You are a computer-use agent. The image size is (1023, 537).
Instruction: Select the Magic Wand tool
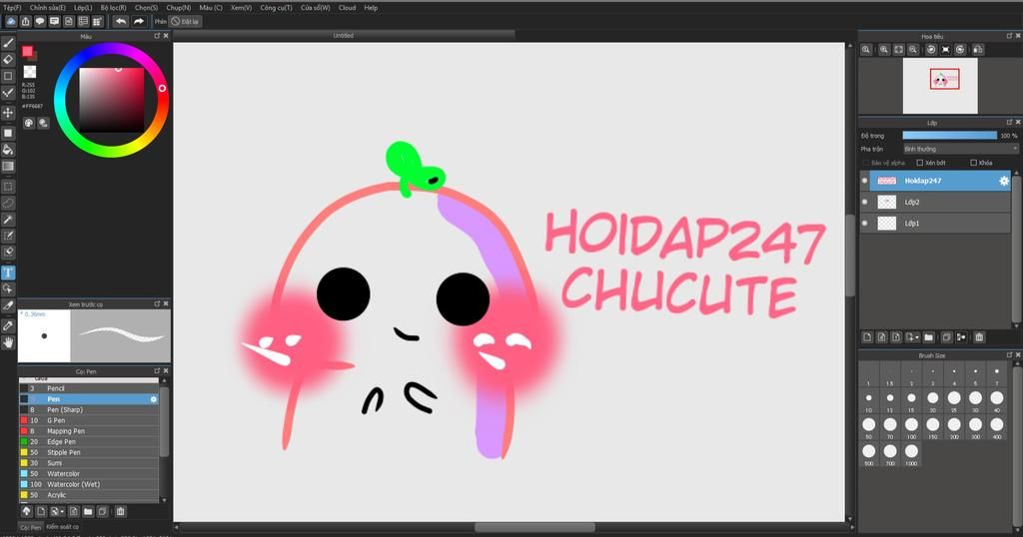8,220
